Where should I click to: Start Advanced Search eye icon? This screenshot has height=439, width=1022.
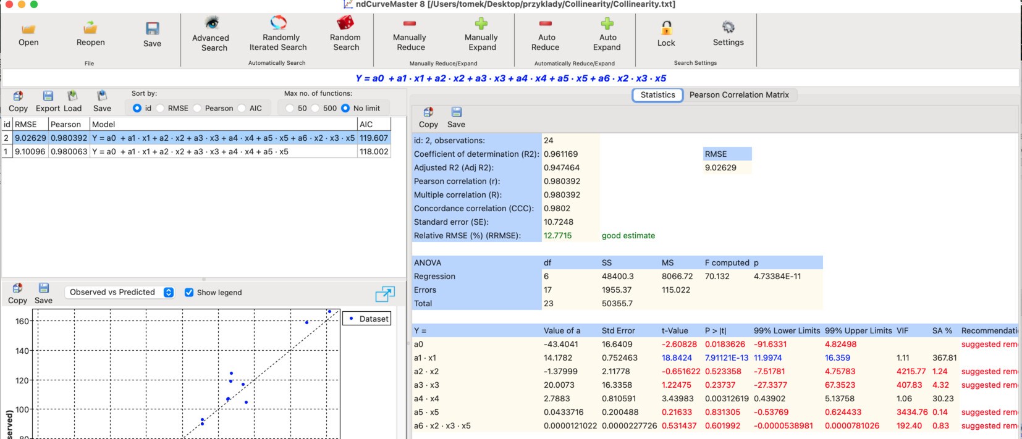point(212,23)
